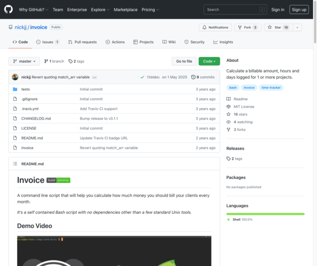Open the Update Travis CI badge URL commit
The width and height of the screenshot is (317, 266).
(x=104, y=138)
